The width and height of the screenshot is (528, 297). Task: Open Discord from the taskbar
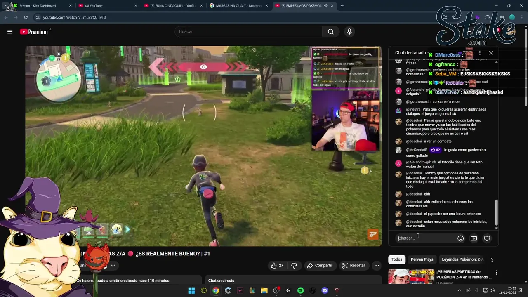(325, 290)
